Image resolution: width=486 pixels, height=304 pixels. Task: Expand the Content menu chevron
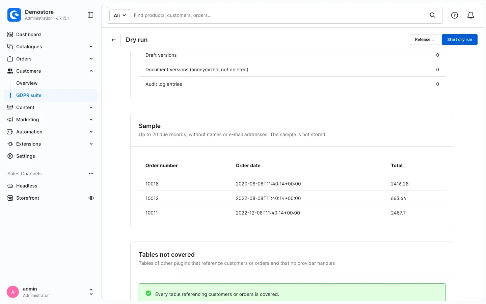[x=91, y=107]
